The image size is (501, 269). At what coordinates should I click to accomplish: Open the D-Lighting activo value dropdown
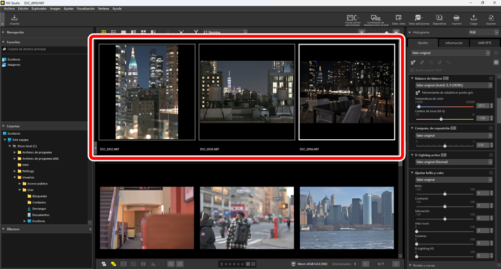click(x=452, y=162)
